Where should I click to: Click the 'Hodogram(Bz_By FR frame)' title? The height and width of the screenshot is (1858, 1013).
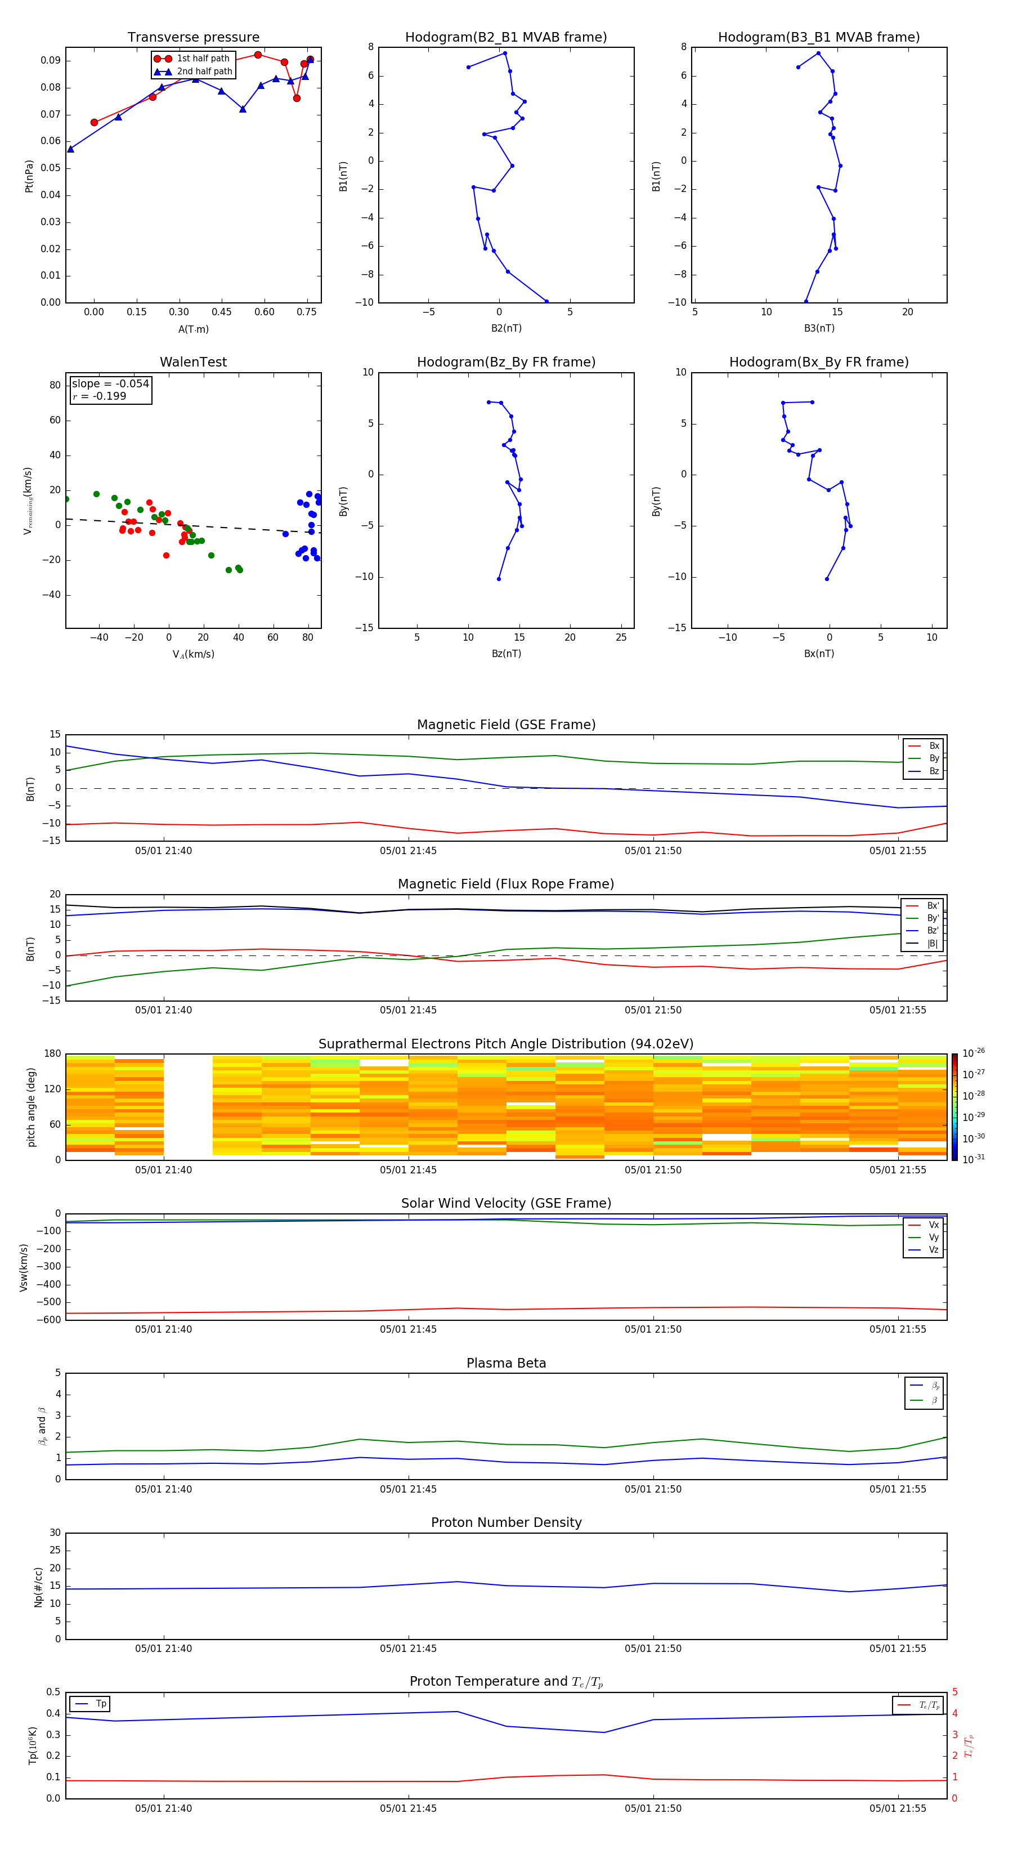click(506, 362)
